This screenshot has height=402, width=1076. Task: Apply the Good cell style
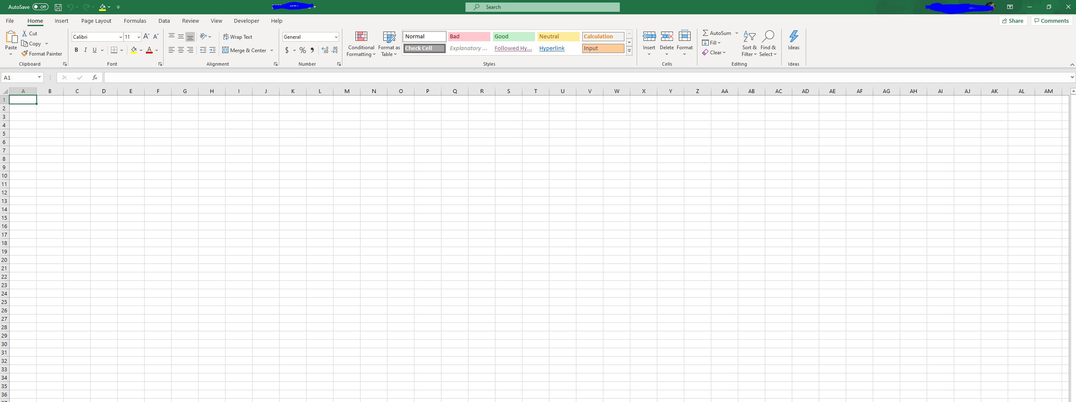pyautogui.click(x=514, y=37)
